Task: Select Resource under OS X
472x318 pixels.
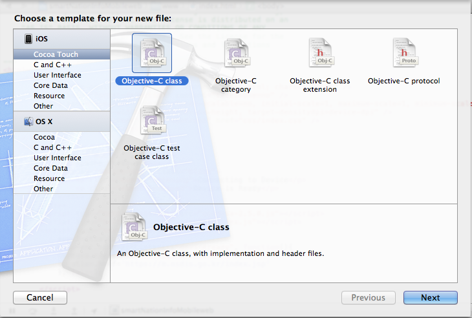Action: click(61, 178)
